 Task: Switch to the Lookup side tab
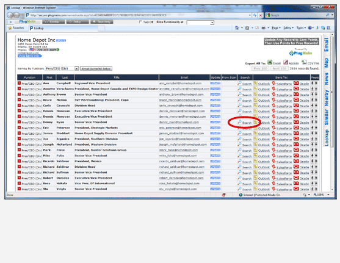(x=326, y=138)
